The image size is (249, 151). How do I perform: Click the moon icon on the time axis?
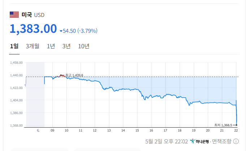(38, 130)
